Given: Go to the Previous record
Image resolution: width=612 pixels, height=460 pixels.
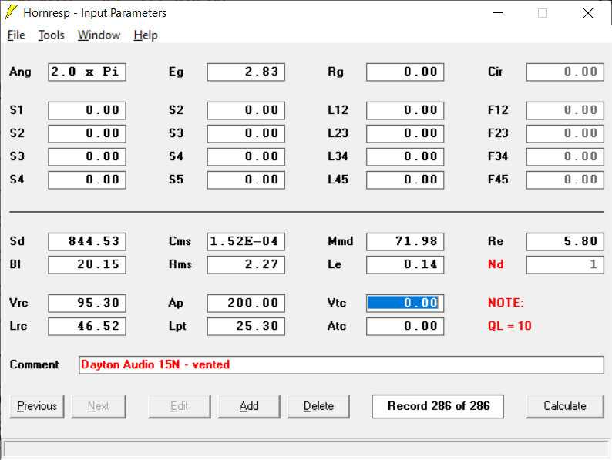Looking at the screenshot, I should [37, 406].
